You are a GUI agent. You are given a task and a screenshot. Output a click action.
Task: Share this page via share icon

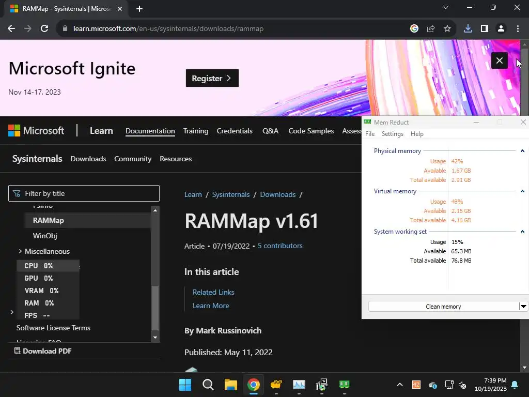pyautogui.click(x=431, y=29)
